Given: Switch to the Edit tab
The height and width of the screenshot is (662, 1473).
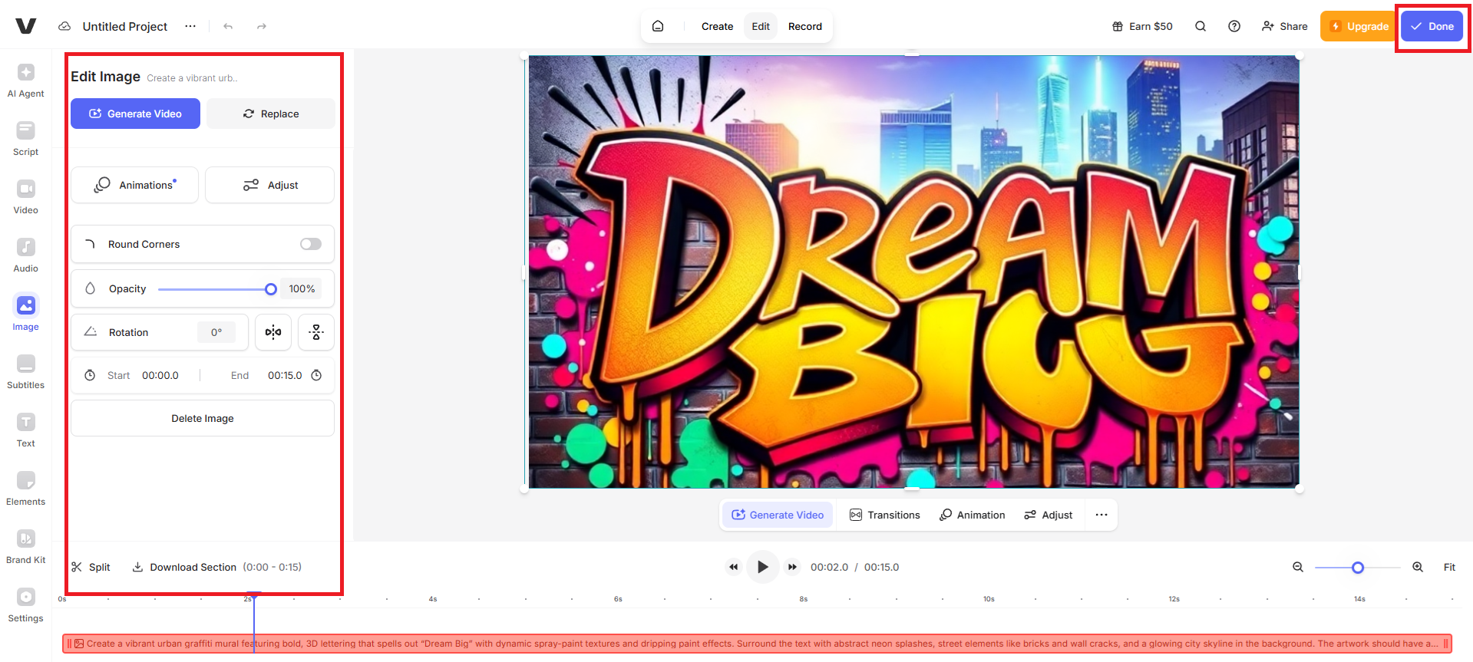Looking at the screenshot, I should pyautogui.click(x=761, y=26).
